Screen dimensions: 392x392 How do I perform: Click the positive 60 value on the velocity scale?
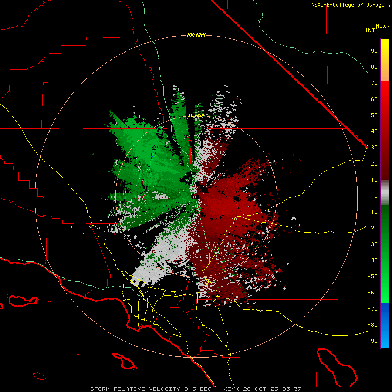coord(374,99)
